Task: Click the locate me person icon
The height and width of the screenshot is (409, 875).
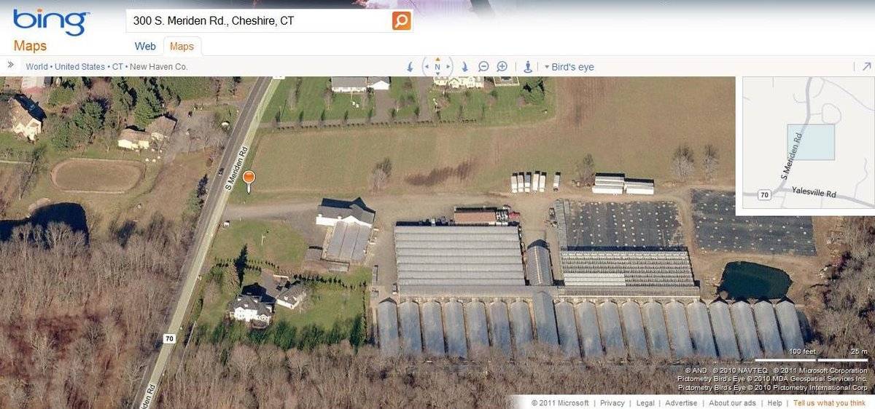Action: [x=528, y=67]
